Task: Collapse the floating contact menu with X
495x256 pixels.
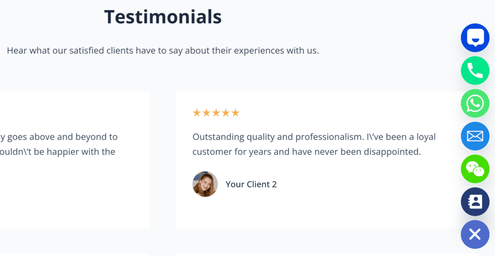Action: 475,235
